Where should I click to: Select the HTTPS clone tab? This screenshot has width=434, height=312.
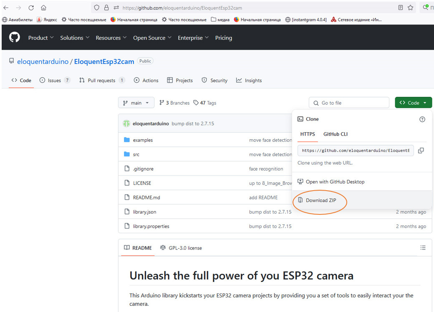(x=308, y=134)
